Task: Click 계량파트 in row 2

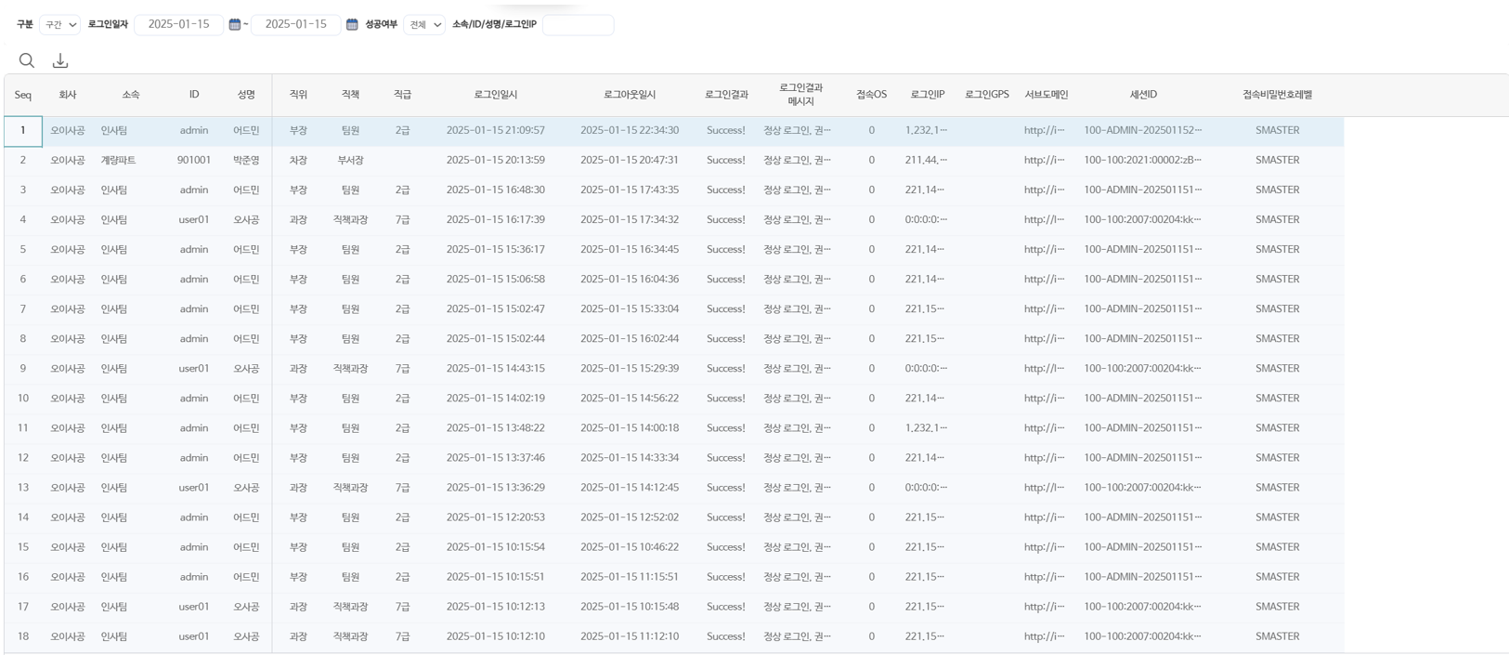Action: coord(118,161)
